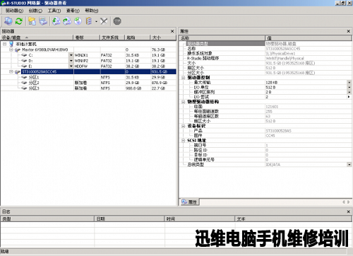Open the dropdown arrow on the E: row
The height and width of the screenshot is (256, 353).
point(71,66)
